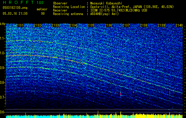The height and width of the screenshot is (118, 186).
Task: Click the 2138 time marker
Action: (144, 25)
